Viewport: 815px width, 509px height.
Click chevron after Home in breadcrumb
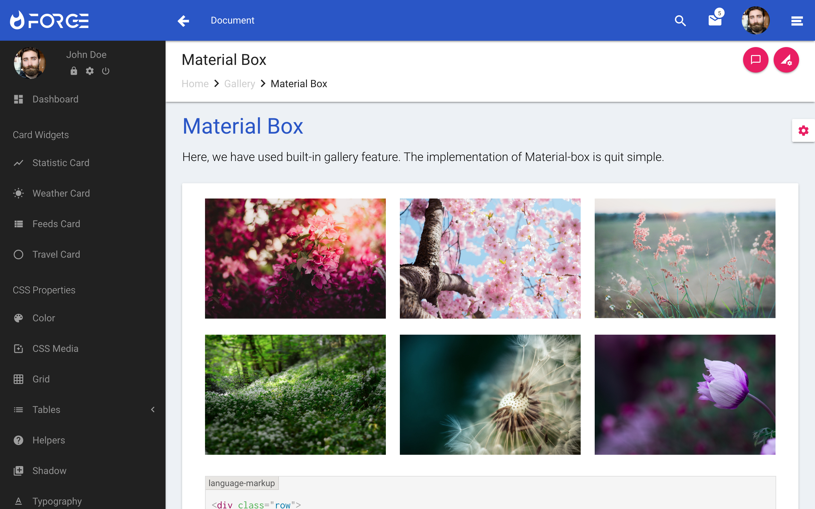(x=216, y=83)
